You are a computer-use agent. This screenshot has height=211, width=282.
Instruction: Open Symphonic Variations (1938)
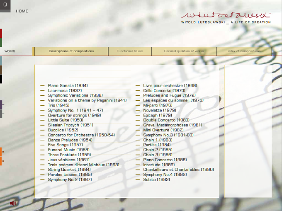click(x=75, y=95)
